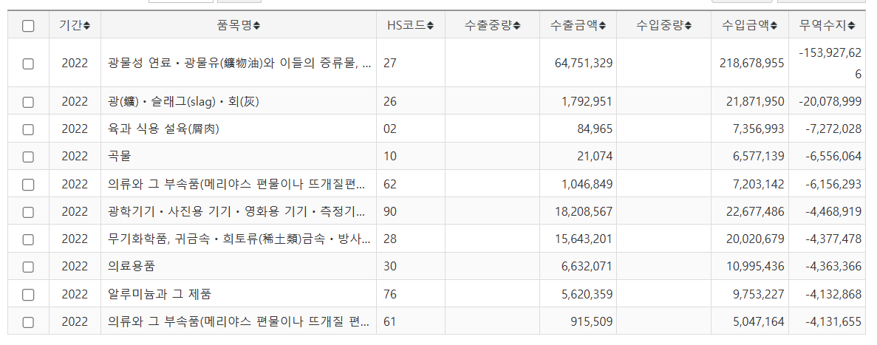This screenshot has width=877, height=345.
Task: Check the row for HS code 26
Action: (x=28, y=102)
